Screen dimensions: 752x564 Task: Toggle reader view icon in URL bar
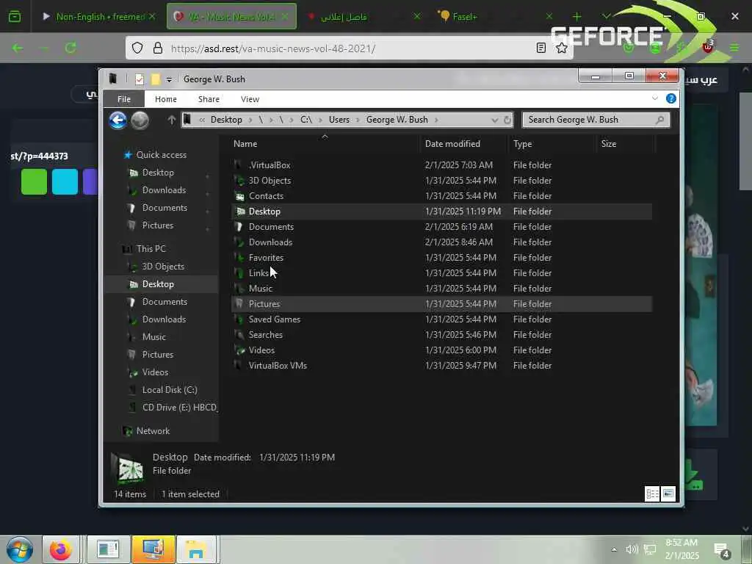541,48
